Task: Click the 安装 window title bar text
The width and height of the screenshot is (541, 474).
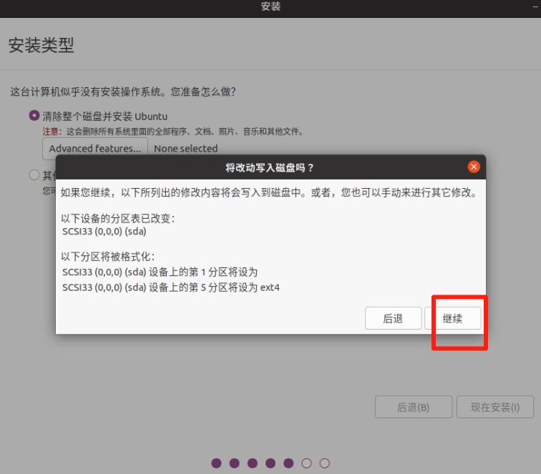Action: point(270,6)
